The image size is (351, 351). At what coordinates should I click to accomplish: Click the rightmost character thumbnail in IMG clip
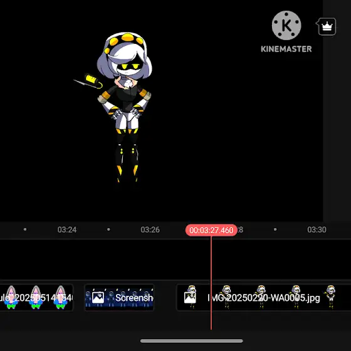[x=331, y=297]
